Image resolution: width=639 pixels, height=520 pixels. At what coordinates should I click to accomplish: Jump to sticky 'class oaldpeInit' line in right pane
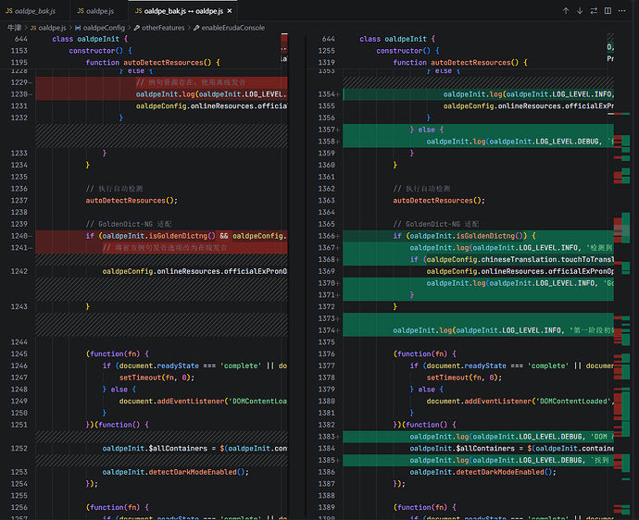pyautogui.click(x=397, y=39)
